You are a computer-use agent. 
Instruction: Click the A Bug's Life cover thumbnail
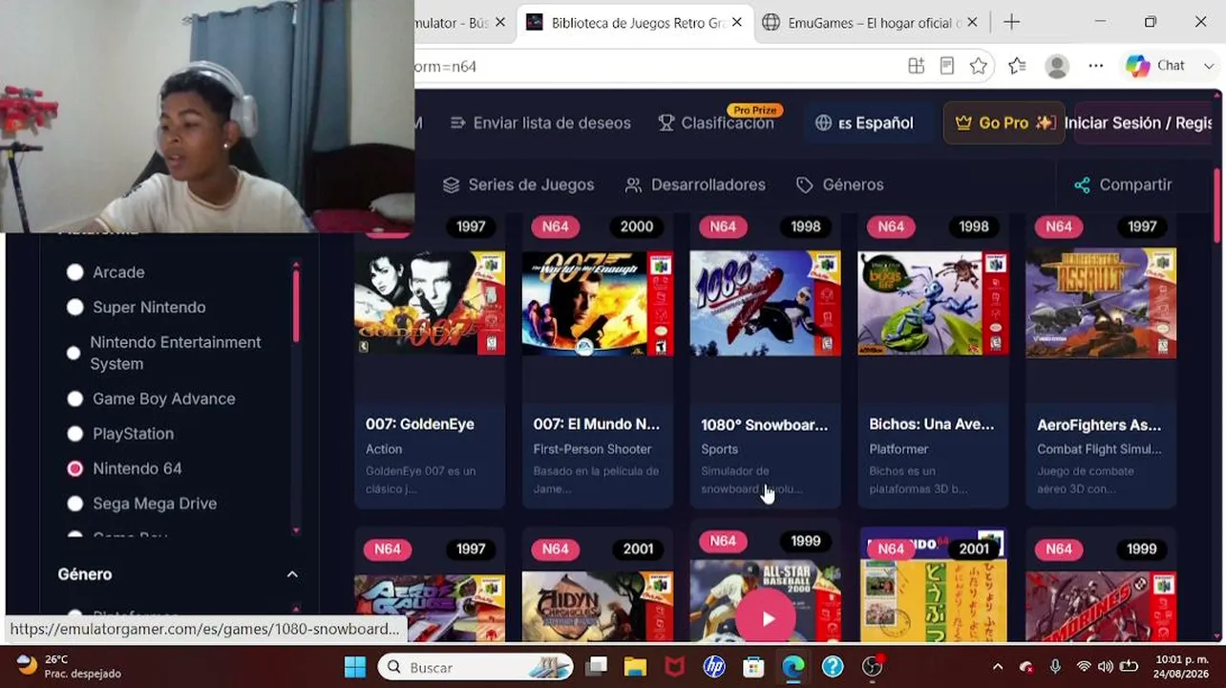tap(933, 302)
